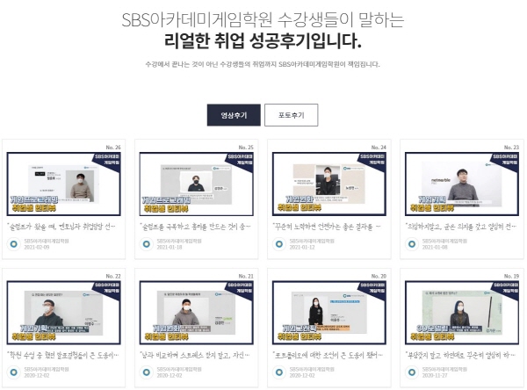
Task: Click author avatar icon on No. 21 card
Action: (146, 372)
